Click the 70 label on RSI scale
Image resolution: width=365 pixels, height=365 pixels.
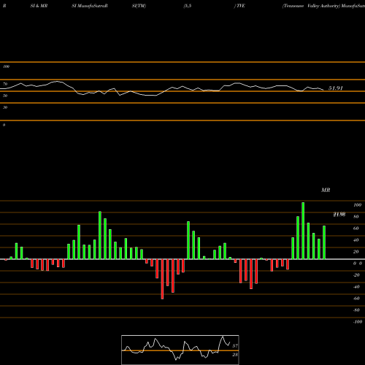click(5, 84)
